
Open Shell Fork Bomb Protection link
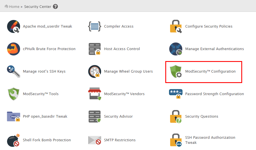pos(47,140)
